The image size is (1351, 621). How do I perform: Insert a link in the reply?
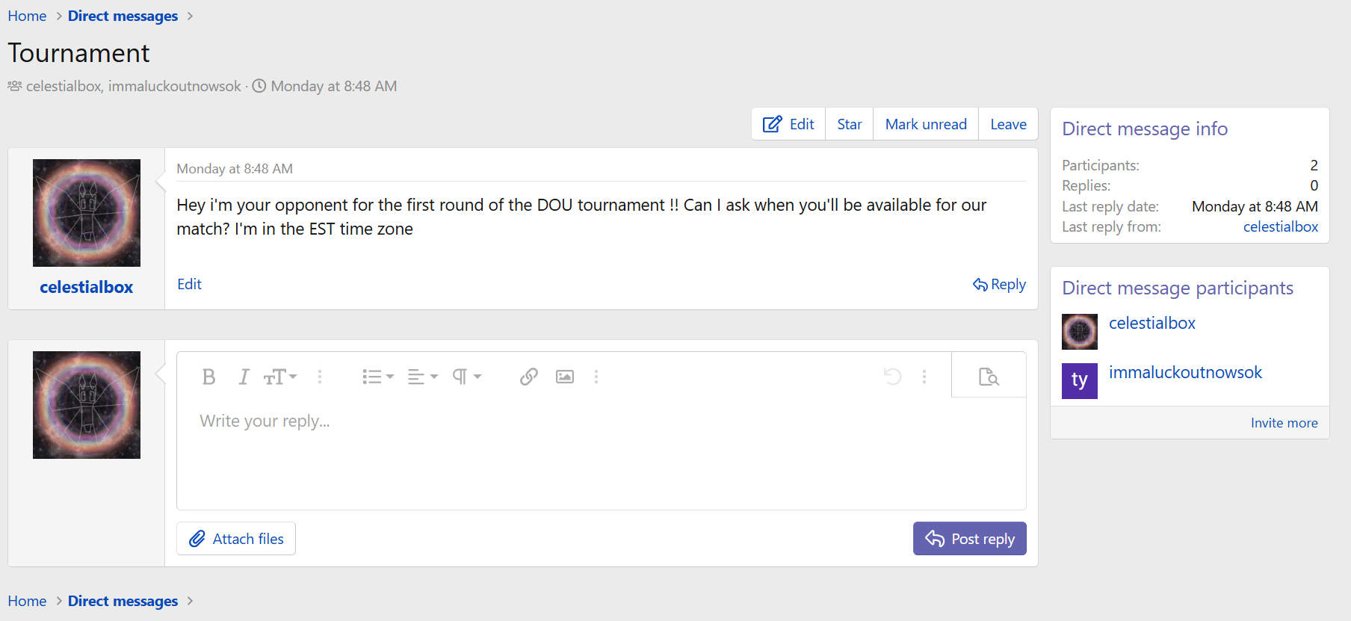(x=529, y=377)
